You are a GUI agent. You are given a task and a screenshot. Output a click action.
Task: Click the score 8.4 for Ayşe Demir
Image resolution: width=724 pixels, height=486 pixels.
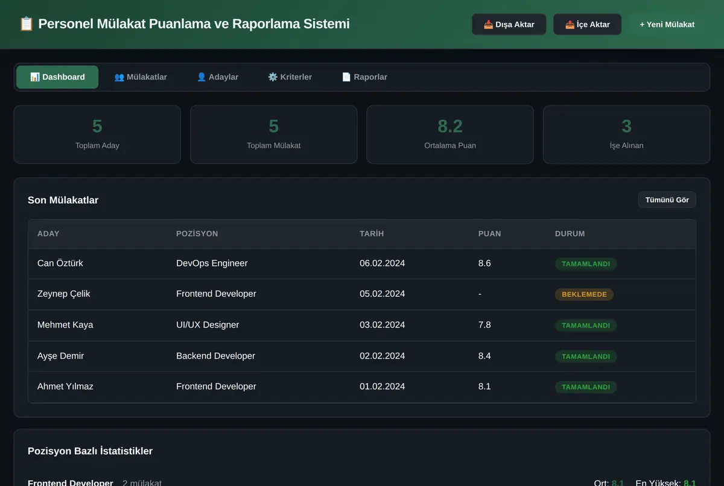484,356
